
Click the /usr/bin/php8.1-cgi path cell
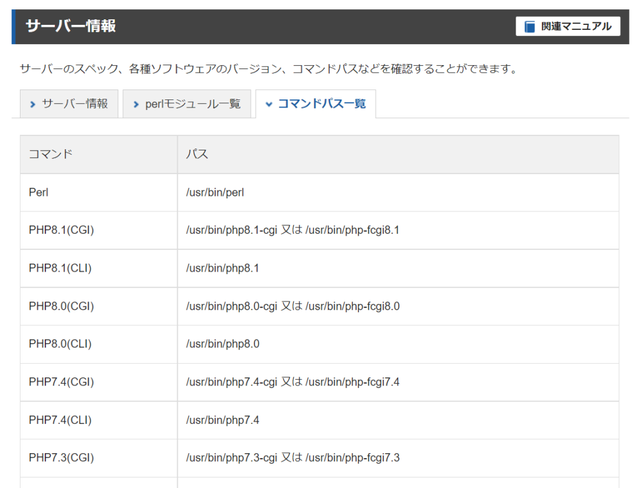398,230
